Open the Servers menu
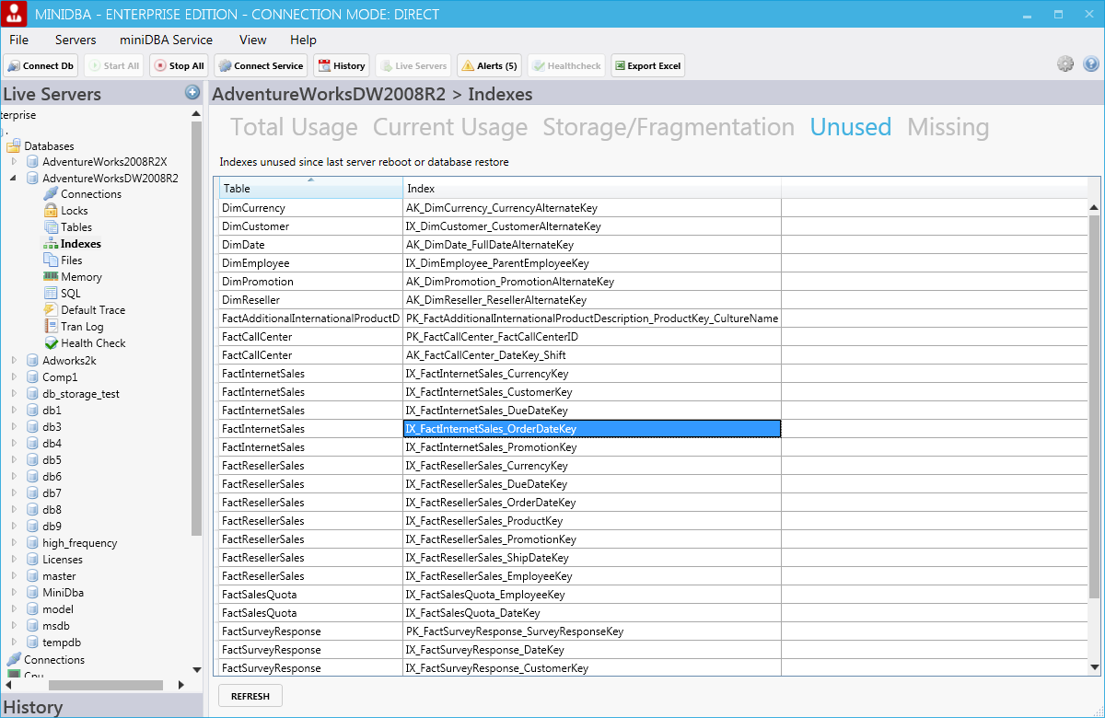This screenshot has height=718, width=1105. [x=76, y=40]
